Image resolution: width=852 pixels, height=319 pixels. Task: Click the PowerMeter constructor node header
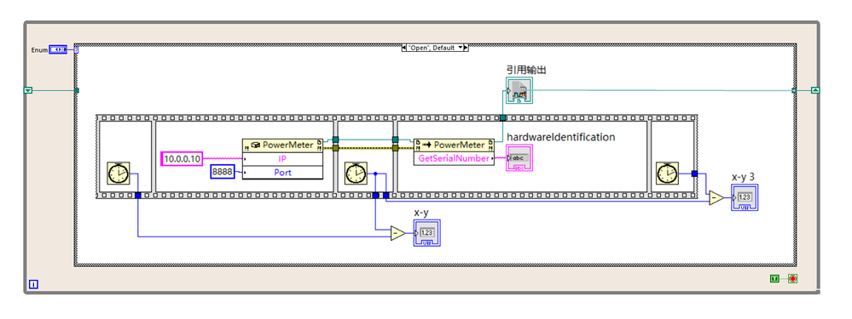pyautogui.click(x=282, y=145)
